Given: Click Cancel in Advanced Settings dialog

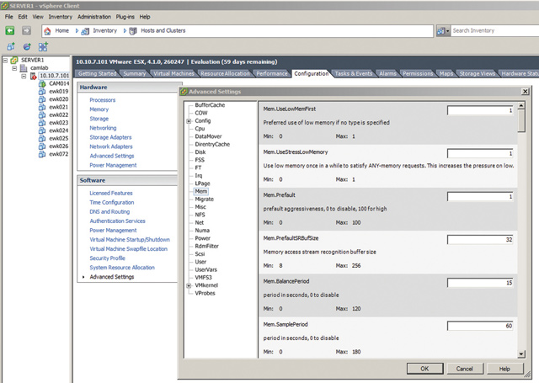Looking at the screenshot, I should tap(465, 369).
